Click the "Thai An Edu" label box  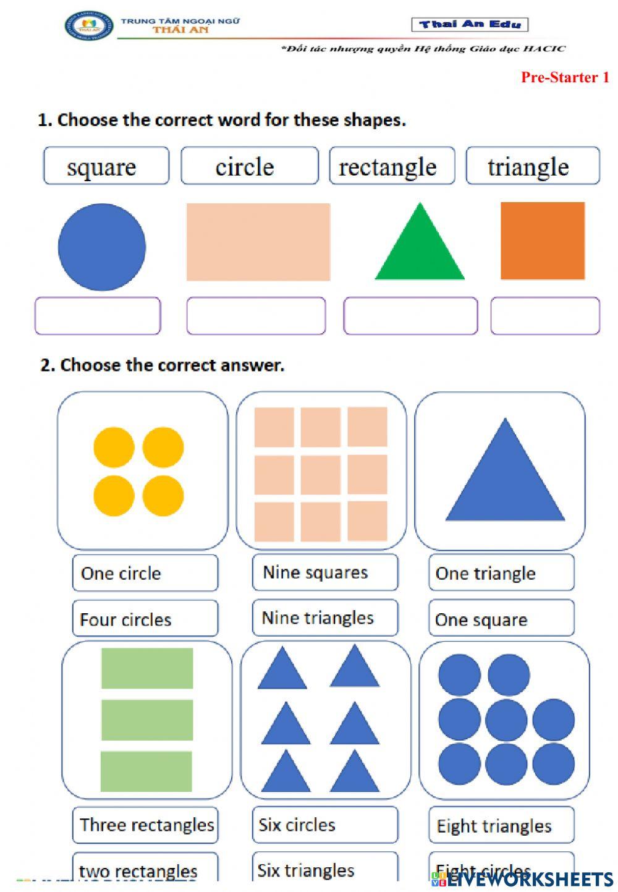click(470, 25)
